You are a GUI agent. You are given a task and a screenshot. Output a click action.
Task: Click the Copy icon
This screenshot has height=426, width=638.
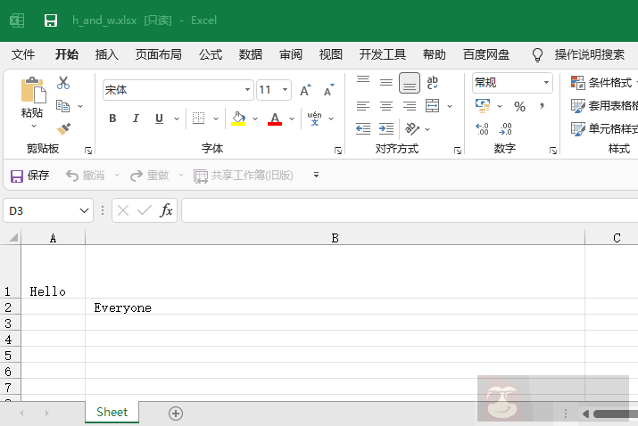(x=63, y=106)
